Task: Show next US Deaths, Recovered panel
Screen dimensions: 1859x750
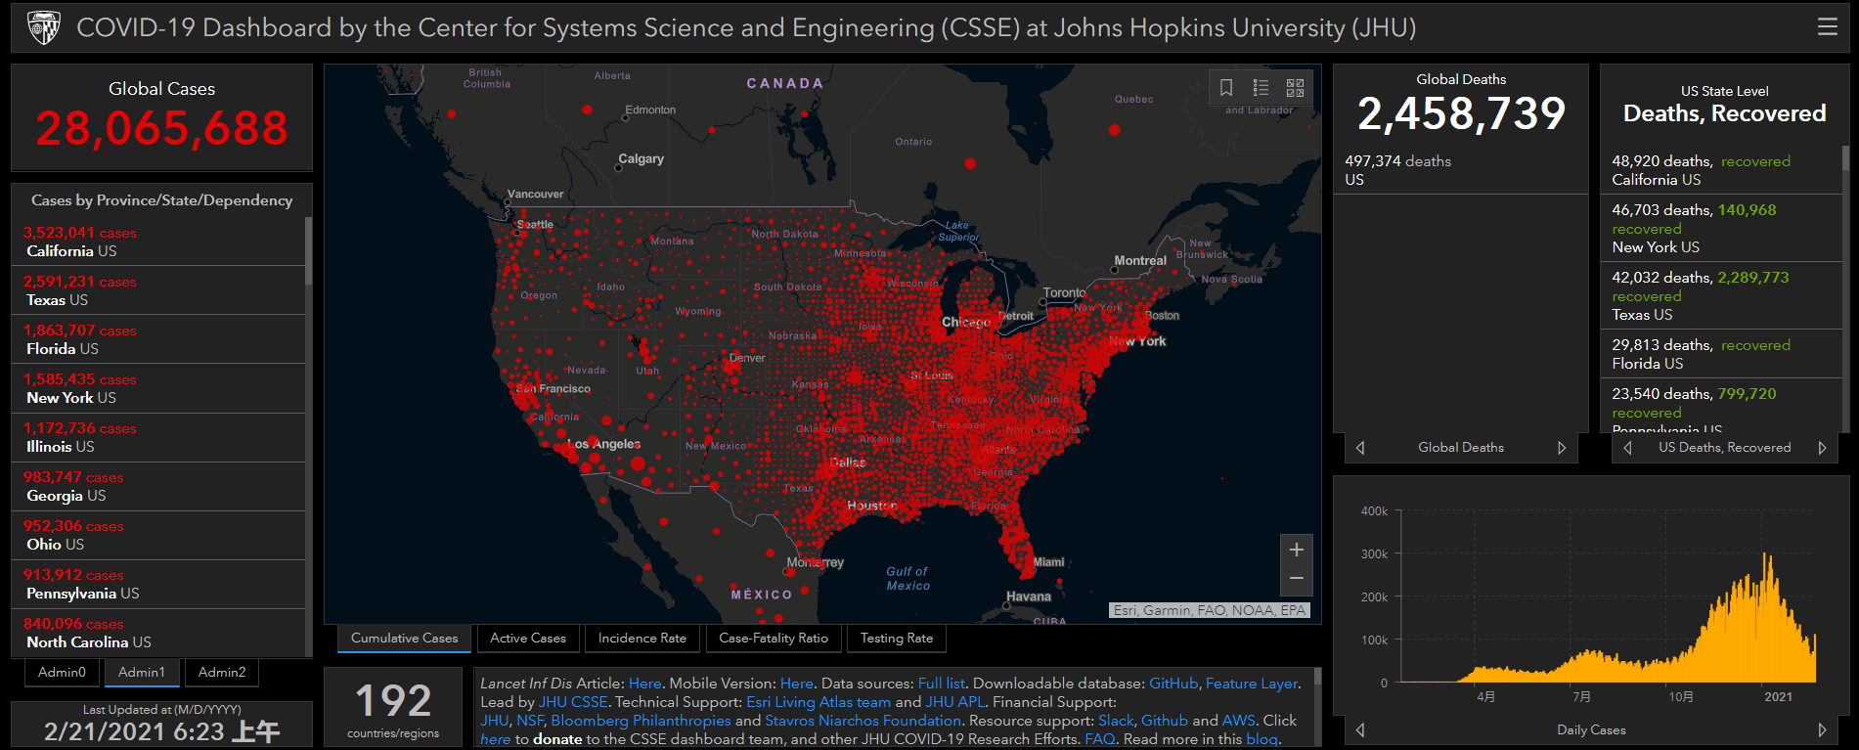Action: tap(1822, 448)
